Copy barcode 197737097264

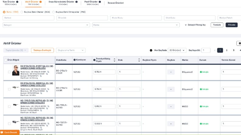point(41,93)
